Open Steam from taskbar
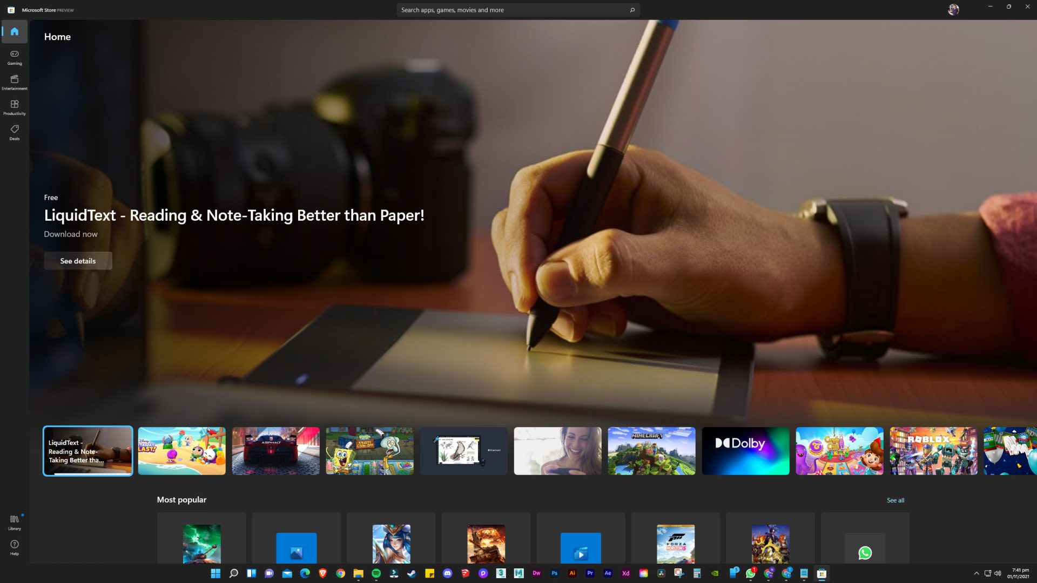 coord(412,573)
